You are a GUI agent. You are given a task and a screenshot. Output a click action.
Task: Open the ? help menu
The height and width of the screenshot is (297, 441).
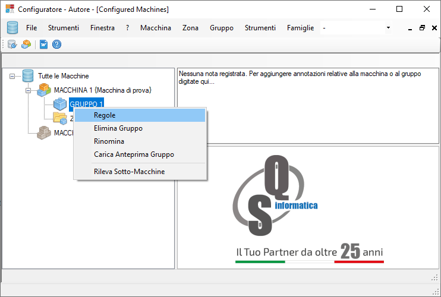point(127,28)
